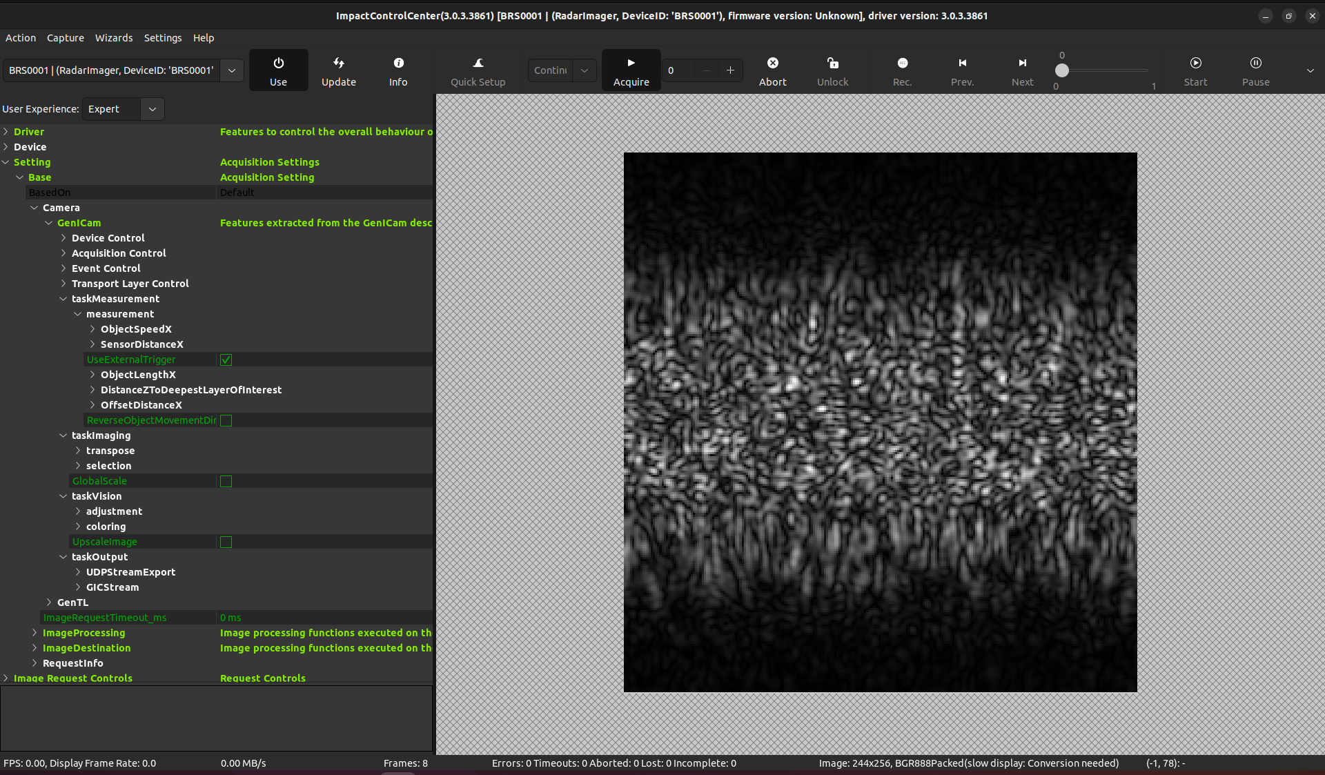Click the frame position slider handle
The image size is (1325, 775).
click(1061, 70)
